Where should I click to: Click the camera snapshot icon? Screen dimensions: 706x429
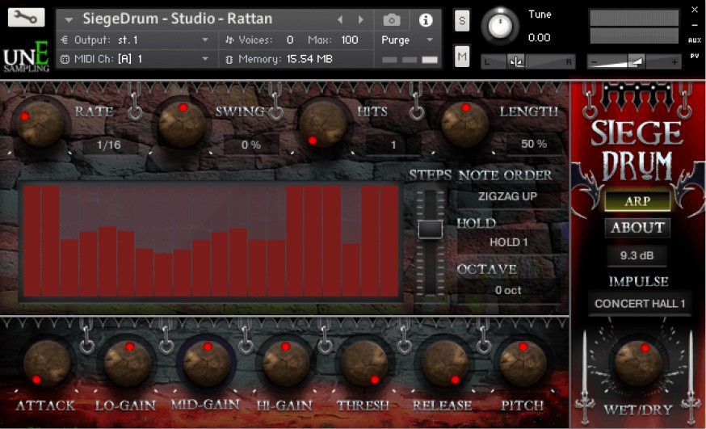(391, 20)
